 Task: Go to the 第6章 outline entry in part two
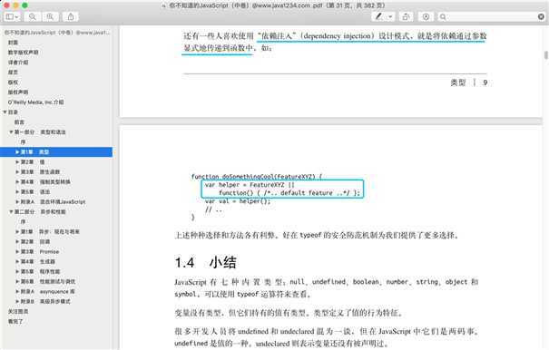[48, 281]
